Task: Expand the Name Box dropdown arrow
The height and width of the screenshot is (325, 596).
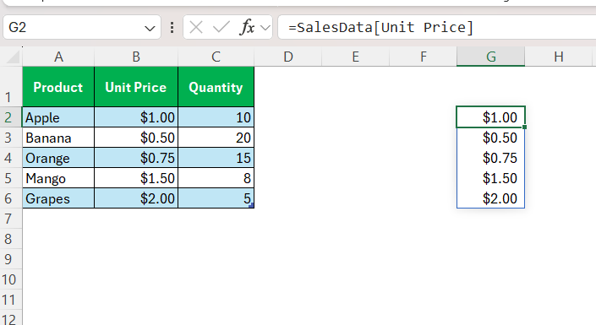Action: [x=150, y=28]
